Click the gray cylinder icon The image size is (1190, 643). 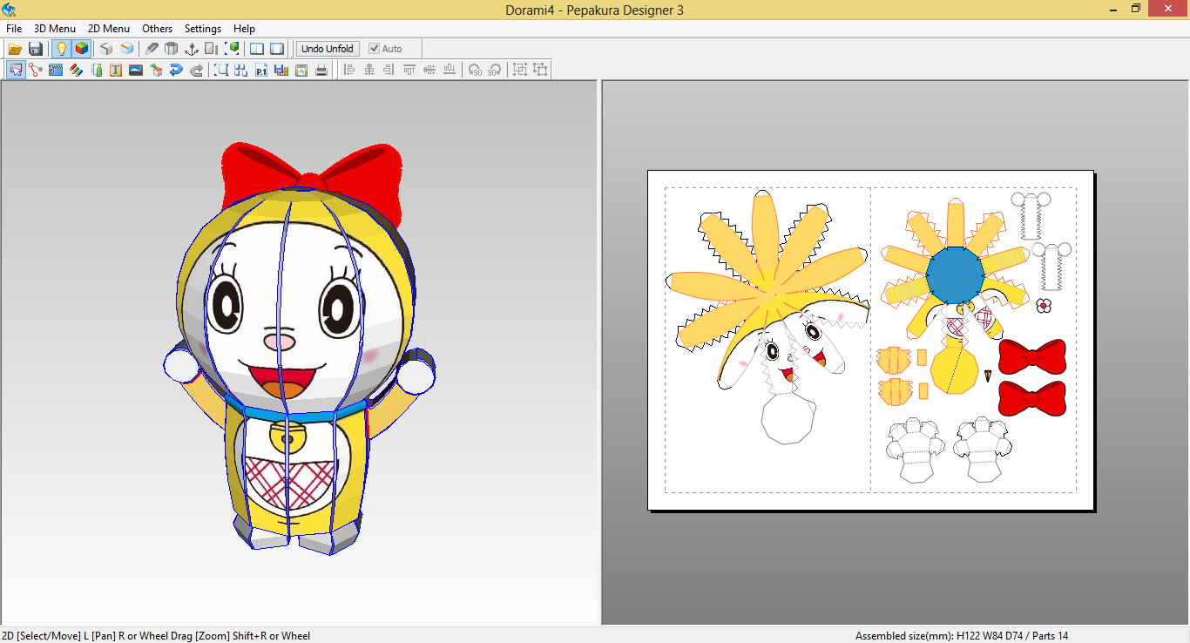[x=172, y=49]
